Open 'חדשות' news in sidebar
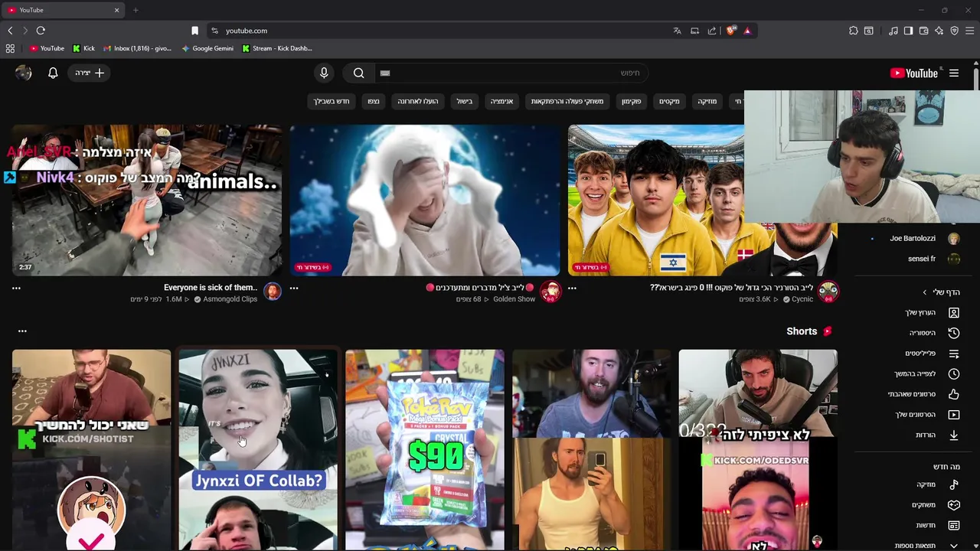The height and width of the screenshot is (551, 980). [x=932, y=525]
